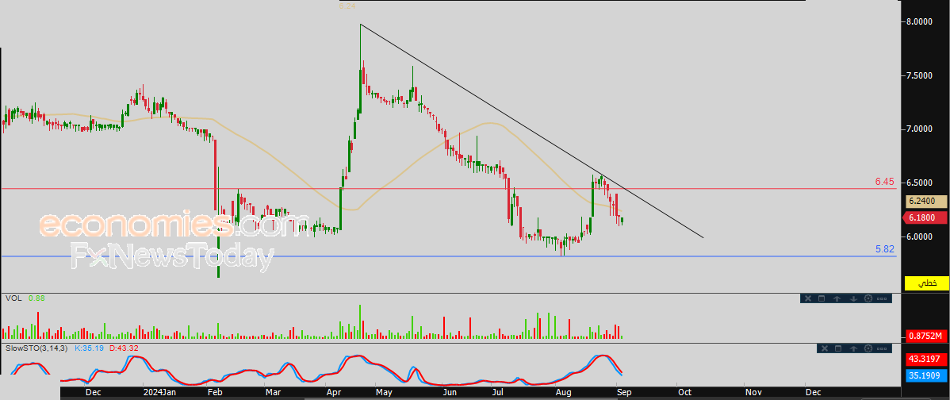Maximize the VOL panel window
The image size is (950, 400).
point(822,298)
